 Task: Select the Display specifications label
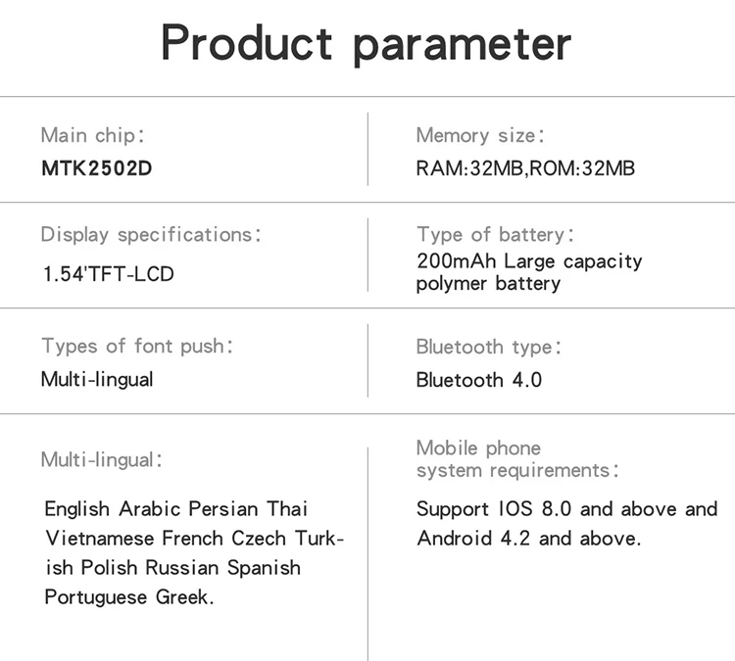[x=151, y=235]
